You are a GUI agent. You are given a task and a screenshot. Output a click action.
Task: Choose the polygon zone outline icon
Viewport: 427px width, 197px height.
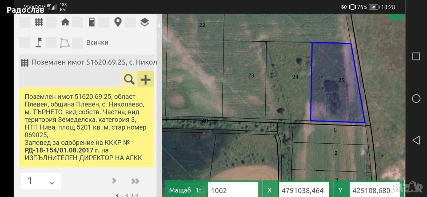pos(65,43)
